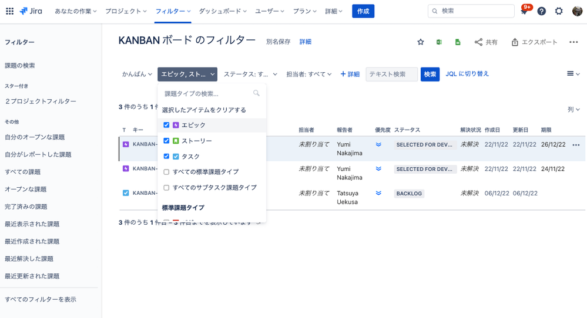
Task: Switch the view layout list icon
Action: pos(573,73)
